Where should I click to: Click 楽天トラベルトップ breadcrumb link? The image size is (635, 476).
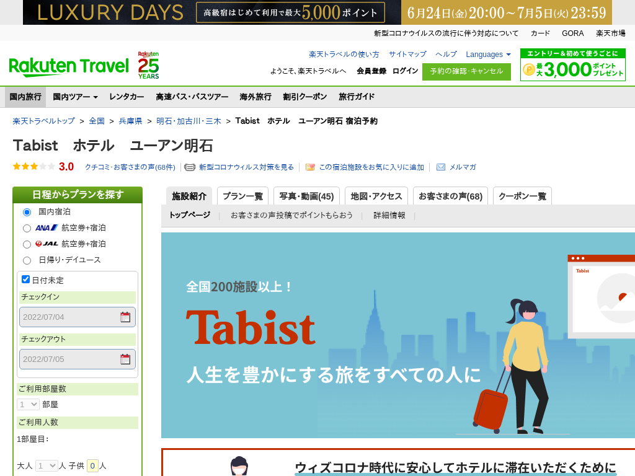click(x=44, y=121)
